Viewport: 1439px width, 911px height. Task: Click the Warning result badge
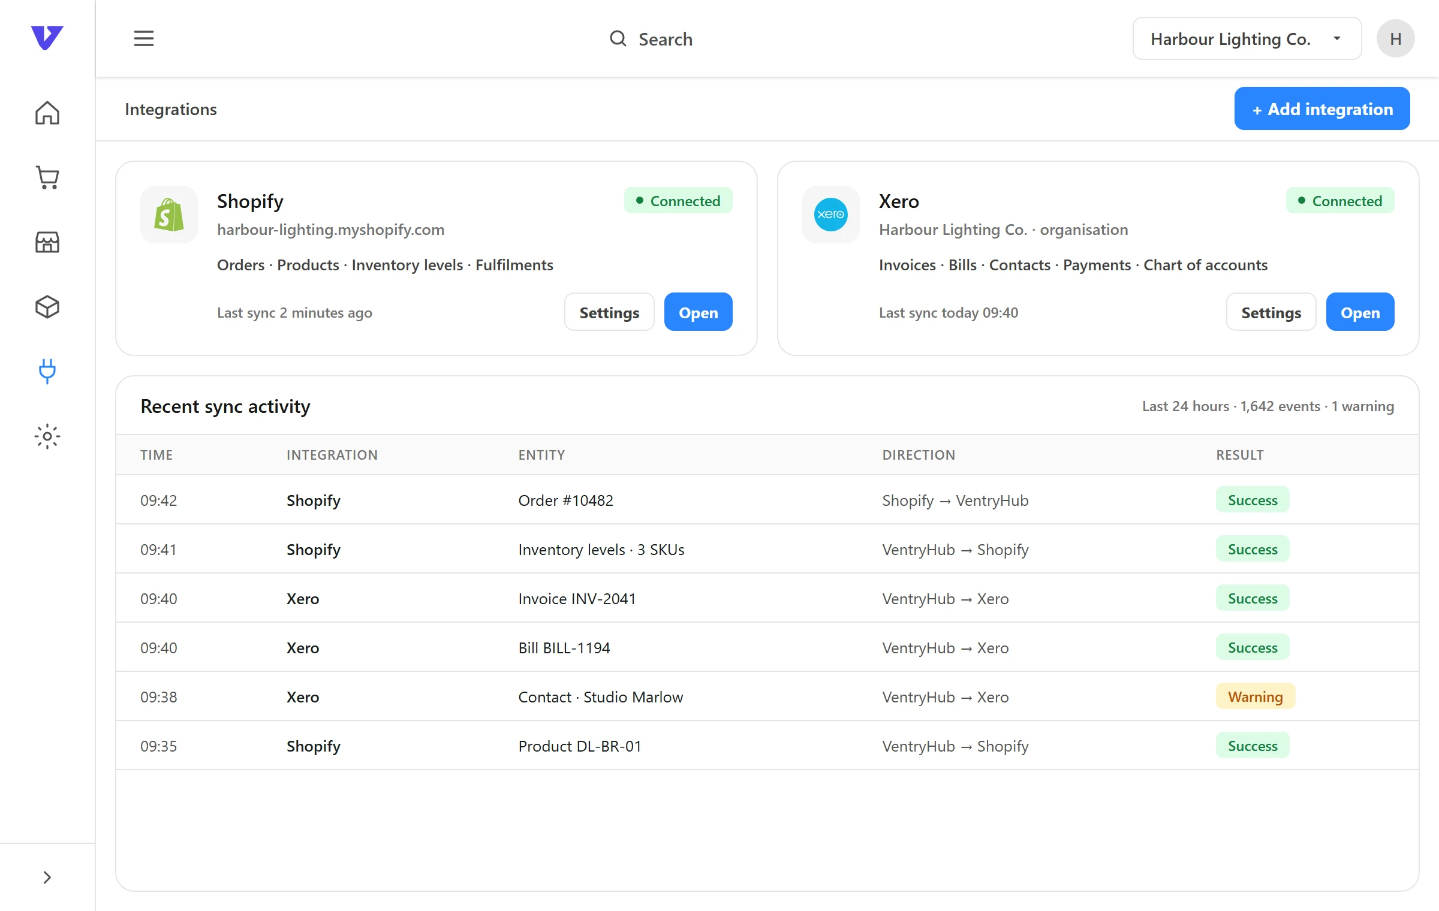[x=1256, y=696]
